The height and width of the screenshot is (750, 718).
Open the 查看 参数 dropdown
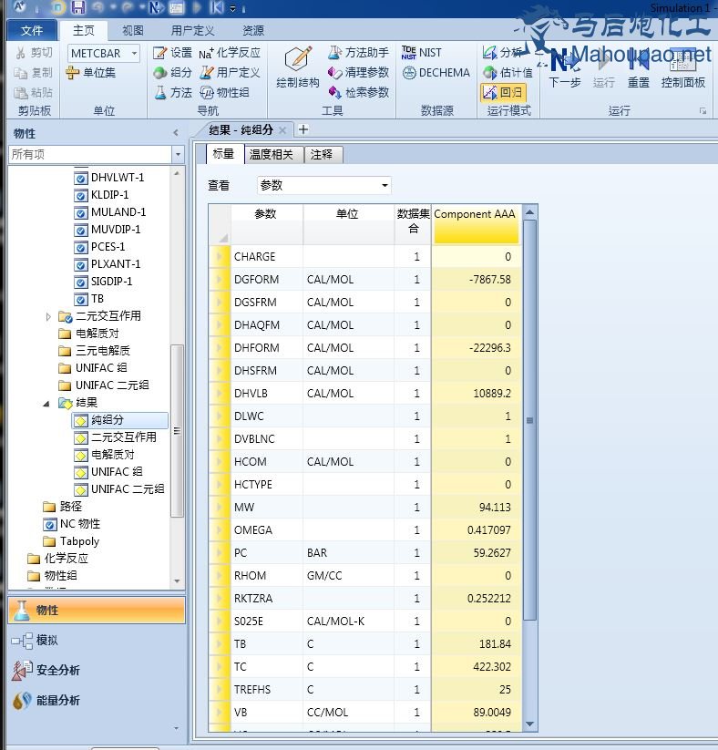coord(324,185)
